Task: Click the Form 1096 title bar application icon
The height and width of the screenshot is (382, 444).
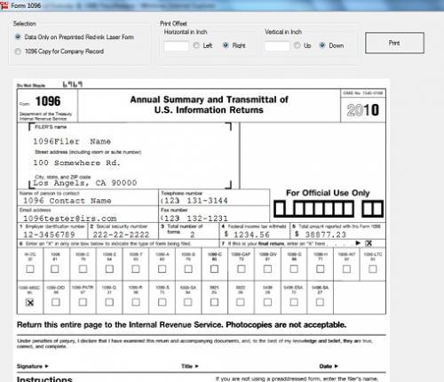Action: pos(4,5)
